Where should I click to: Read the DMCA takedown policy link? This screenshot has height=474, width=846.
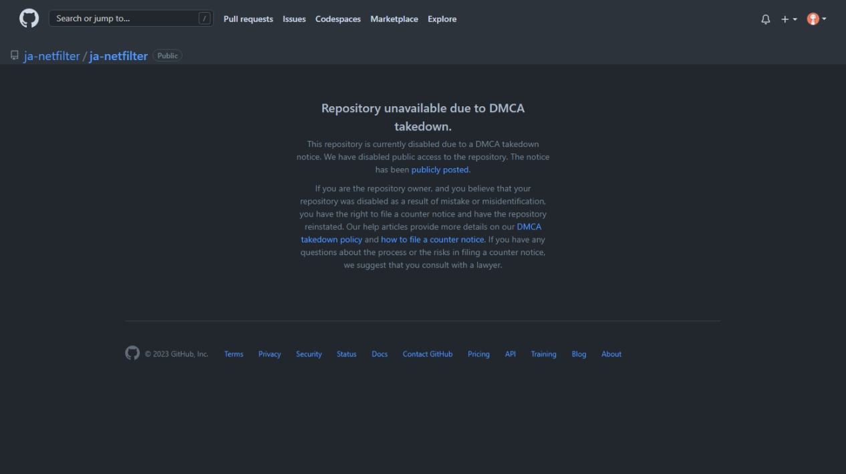[421, 233]
